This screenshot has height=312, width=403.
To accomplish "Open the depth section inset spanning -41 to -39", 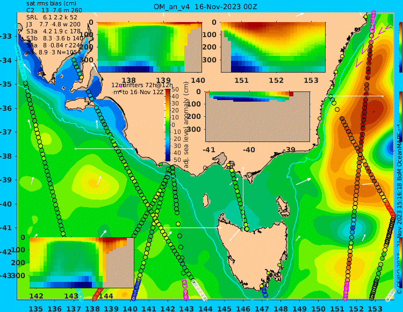I will tap(257, 117).
